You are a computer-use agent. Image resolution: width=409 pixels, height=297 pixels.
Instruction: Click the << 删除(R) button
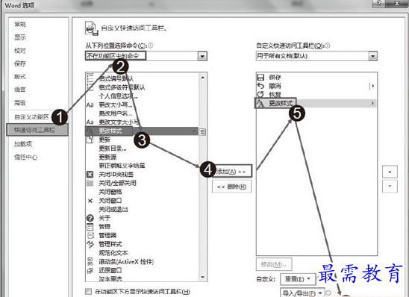pos(232,187)
